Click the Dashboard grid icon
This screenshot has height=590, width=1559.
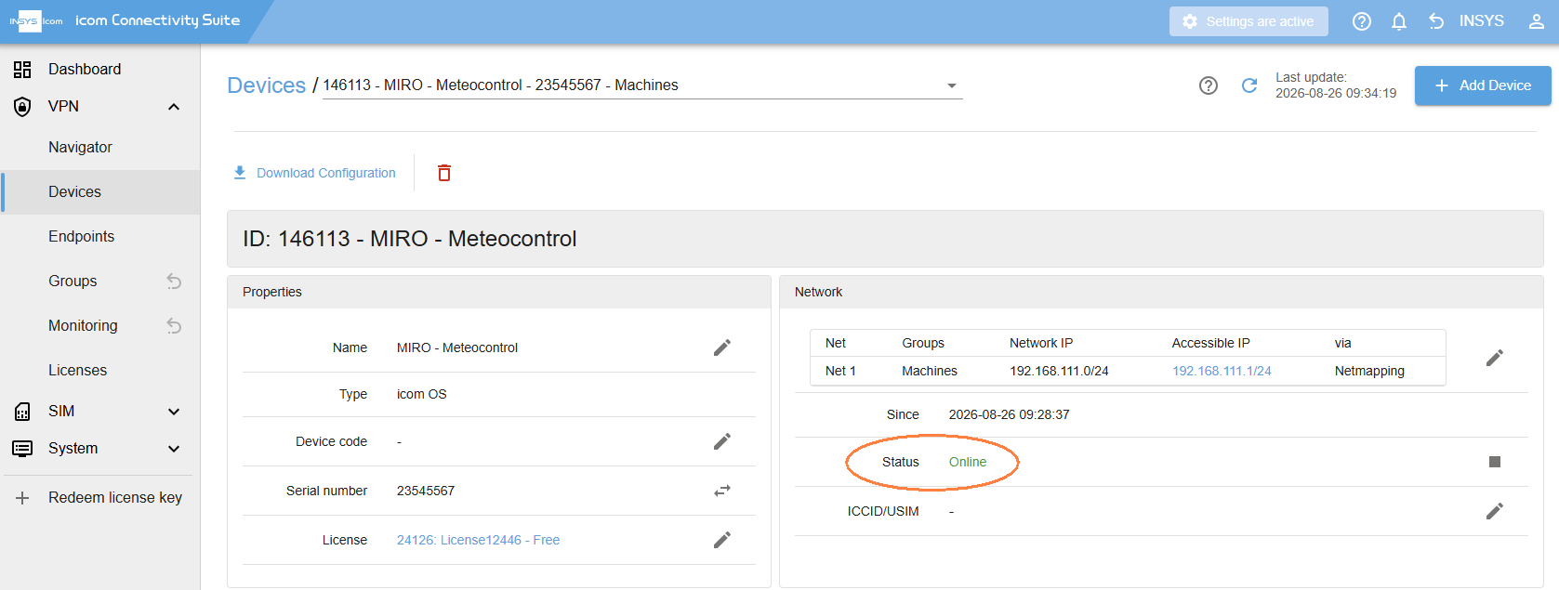click(x=22, y=70)
